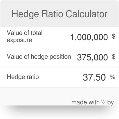Viewport: 119px width, 119px height.
Task: Click the heart icon in the footer
Action: point(103,102)
